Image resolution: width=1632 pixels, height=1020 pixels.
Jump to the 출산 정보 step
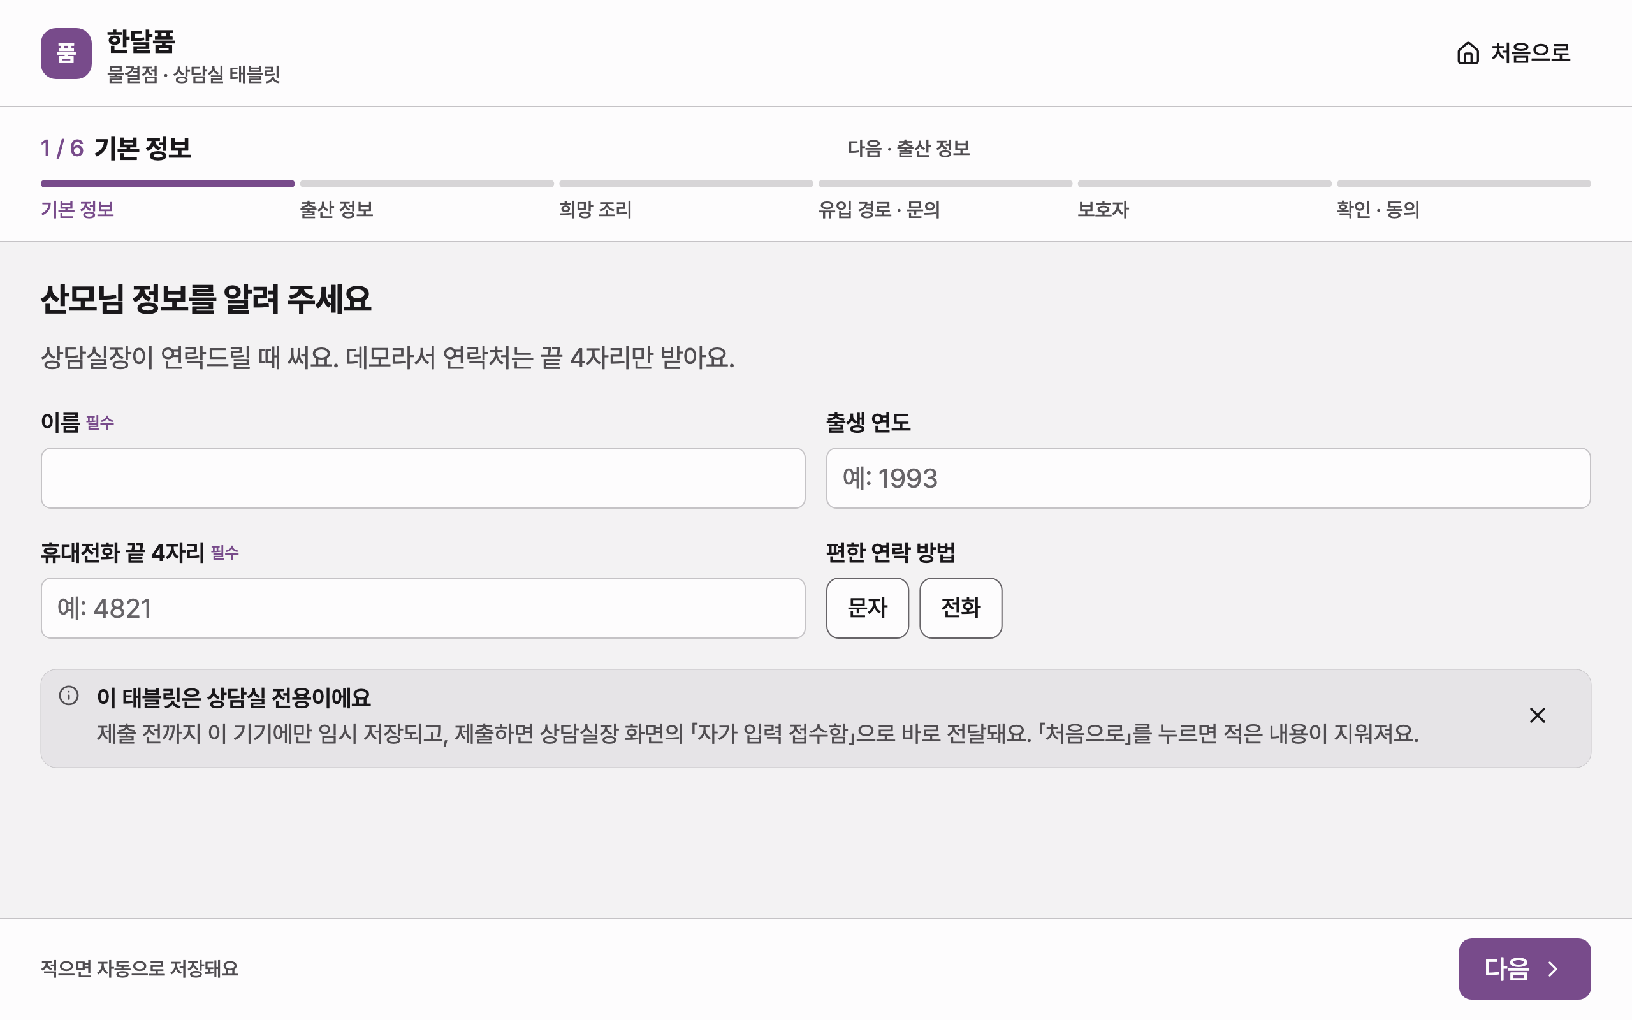[x=336, y=209]
